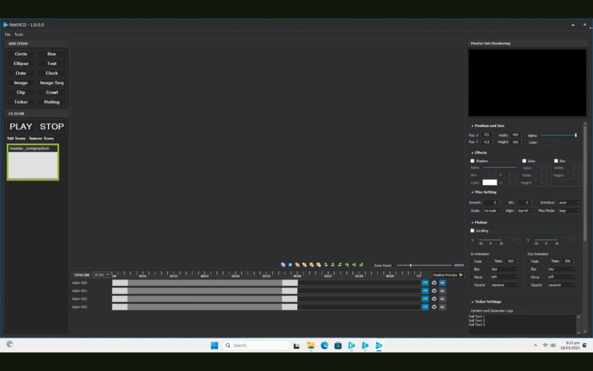Launch Microsoft Edge from taskbar
Viewport: 593px width, 371px height.
tap(324, 345)
